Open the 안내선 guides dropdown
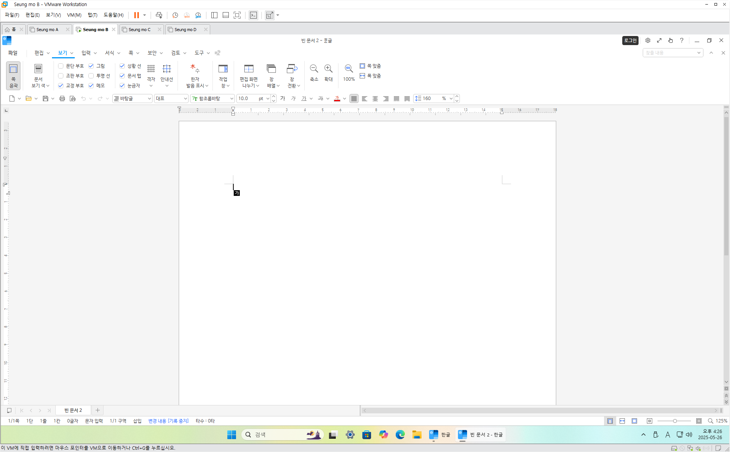The image size is (730, 452). pos(167,86)
